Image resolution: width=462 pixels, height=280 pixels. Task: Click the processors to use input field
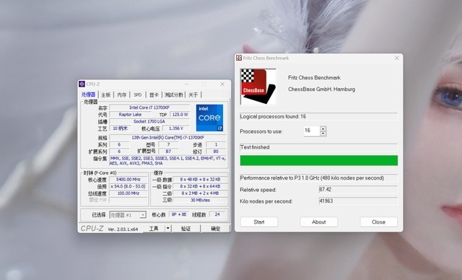312,131
